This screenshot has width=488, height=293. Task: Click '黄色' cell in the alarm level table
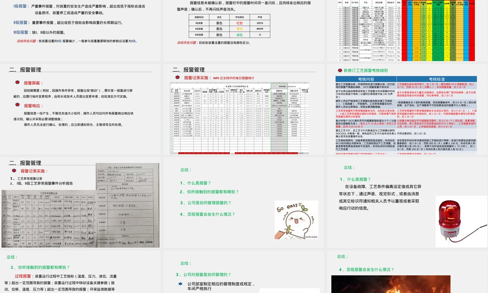coord(239,29)
